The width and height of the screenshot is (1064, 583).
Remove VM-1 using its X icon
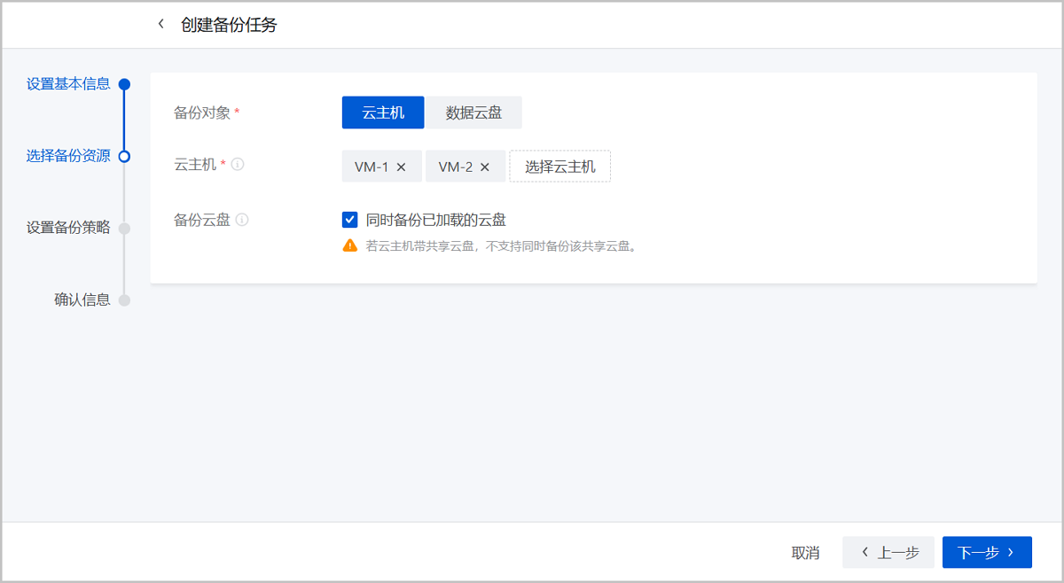point(401,167)
